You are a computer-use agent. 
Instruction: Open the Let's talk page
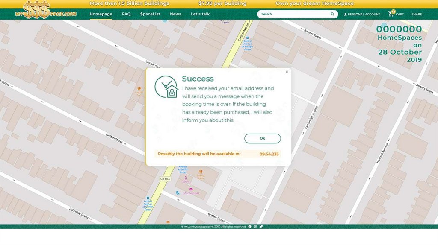coord(200,14)
